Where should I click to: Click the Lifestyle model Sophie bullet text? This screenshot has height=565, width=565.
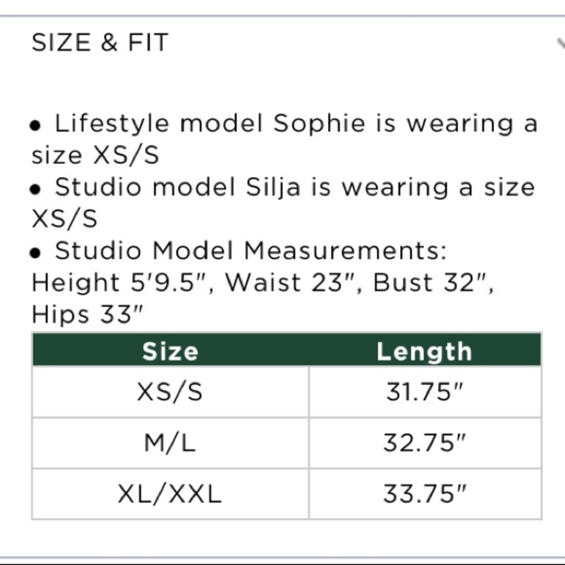tap(285, 140)
